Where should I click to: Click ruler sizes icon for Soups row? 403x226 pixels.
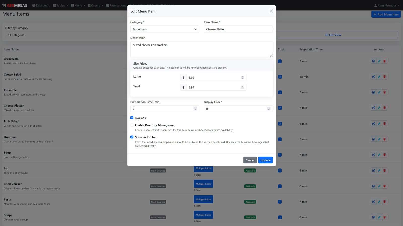tap(379, 217)
